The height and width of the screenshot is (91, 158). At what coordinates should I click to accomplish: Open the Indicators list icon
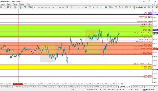[x=20, y=7]
